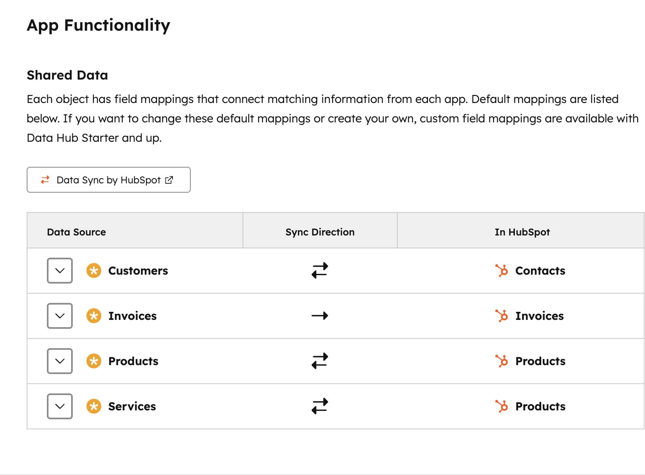Viewport: 645px width, 475px height.
Task: Expand the Customers mapping row
Action: (59, 271)
